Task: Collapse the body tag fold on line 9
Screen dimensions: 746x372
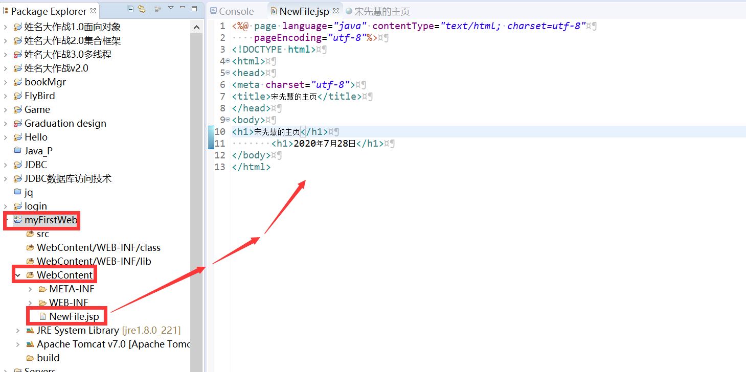Action: (228, 120)
